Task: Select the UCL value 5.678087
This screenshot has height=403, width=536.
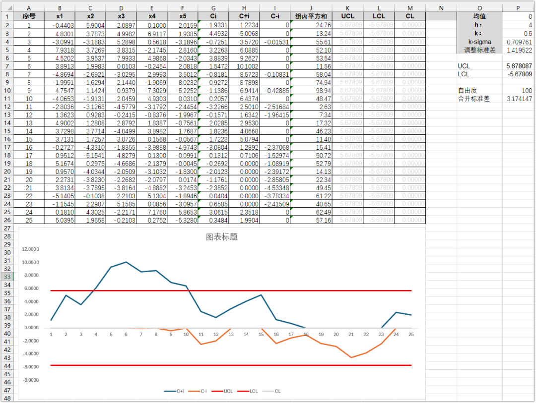Action: click(518, 66)
